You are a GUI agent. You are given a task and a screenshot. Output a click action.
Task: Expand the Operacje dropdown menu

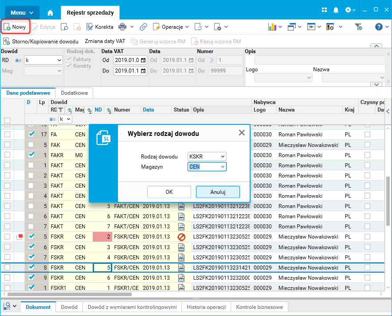(x=171, y=27)
